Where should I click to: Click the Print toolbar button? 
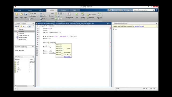(31, 19)
